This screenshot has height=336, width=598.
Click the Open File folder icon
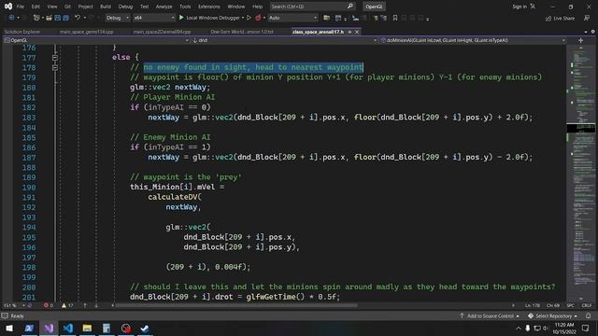coord(49,18)
